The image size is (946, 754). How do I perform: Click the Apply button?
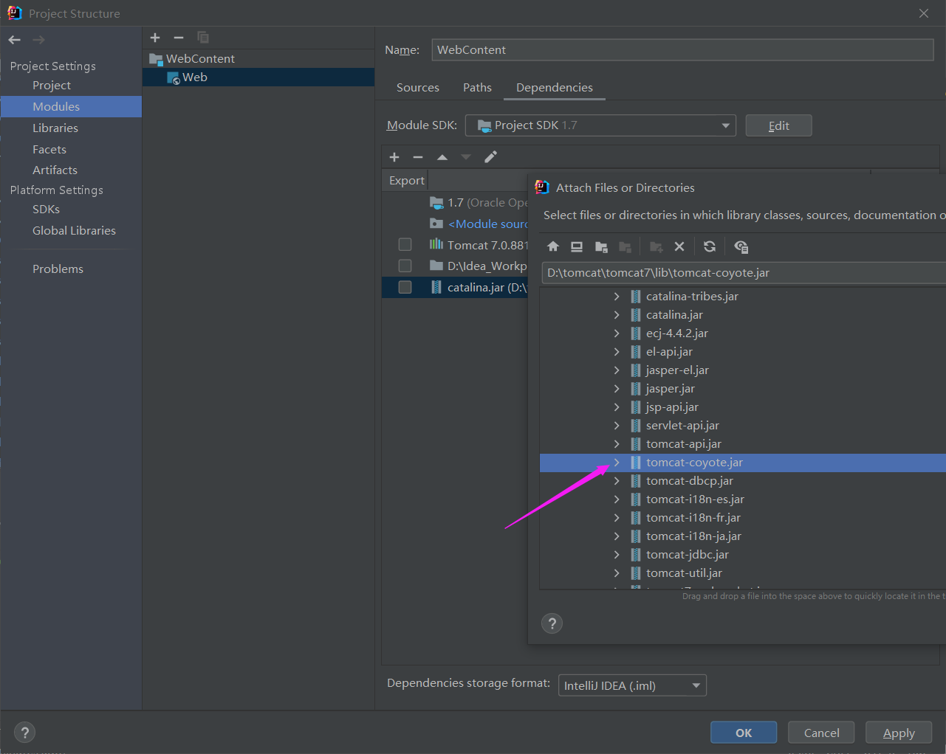point(899,733)
